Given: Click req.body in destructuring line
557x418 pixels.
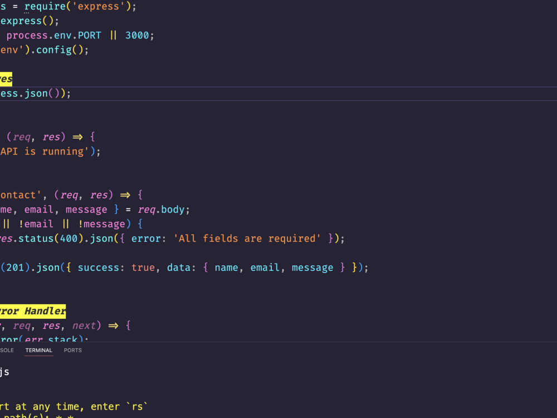Looking at the screenshot, I should click(x=161, y=210).
